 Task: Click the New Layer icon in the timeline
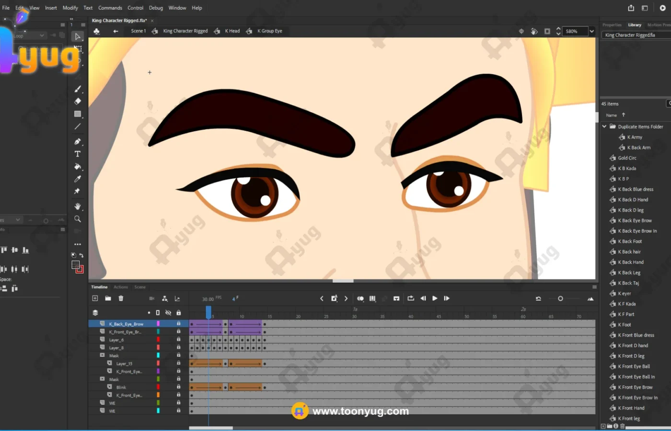click(95, 298)
